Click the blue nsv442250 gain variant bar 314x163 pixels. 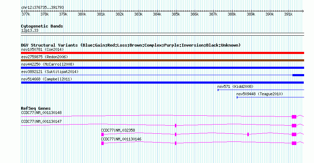[x=162, y=68]
